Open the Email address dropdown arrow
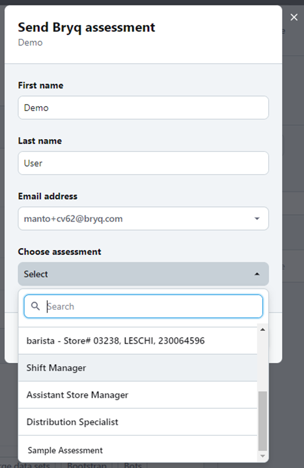The width and height of the screenshot is (304, 468). coord(257,219)
